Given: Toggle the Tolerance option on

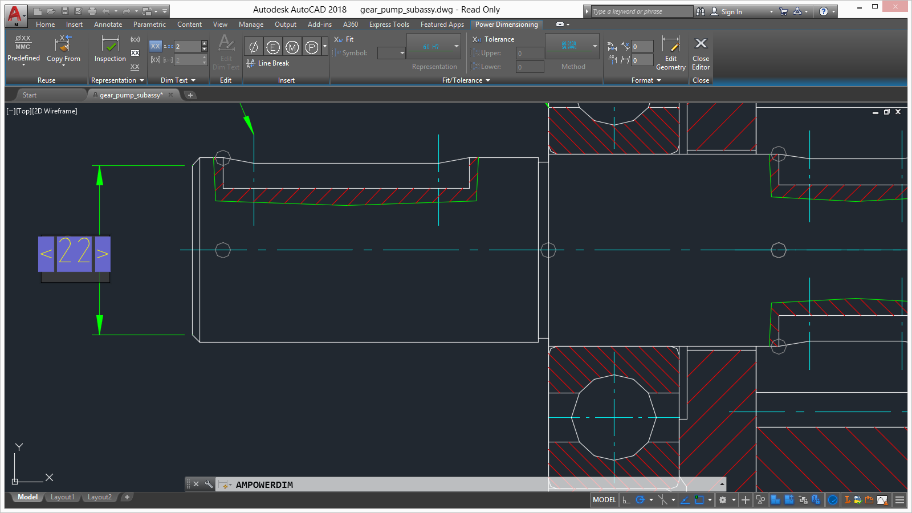Looking at the screenshot, I should [x=494, y=39].
